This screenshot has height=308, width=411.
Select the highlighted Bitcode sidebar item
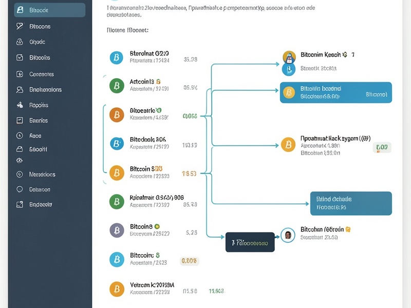pyautogui.click(x=49, y=10)
